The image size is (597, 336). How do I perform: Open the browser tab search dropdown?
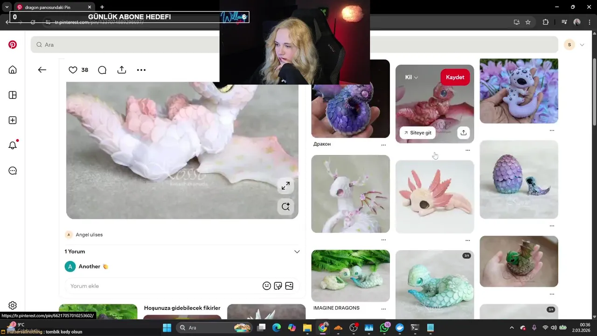coord(7,7)
